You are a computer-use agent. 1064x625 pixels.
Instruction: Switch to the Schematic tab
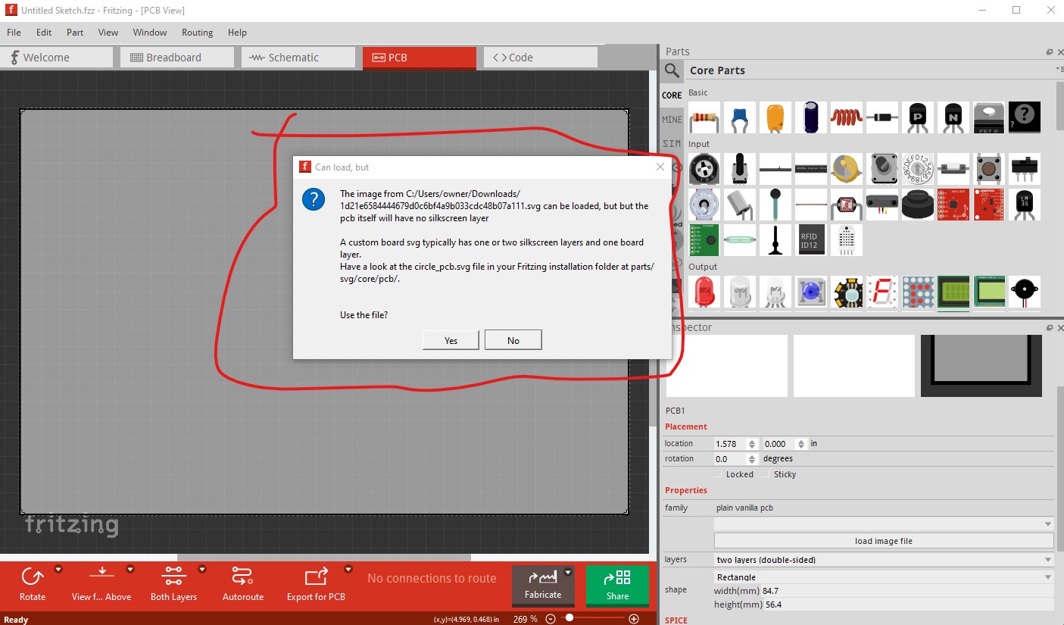click(298, 58)
